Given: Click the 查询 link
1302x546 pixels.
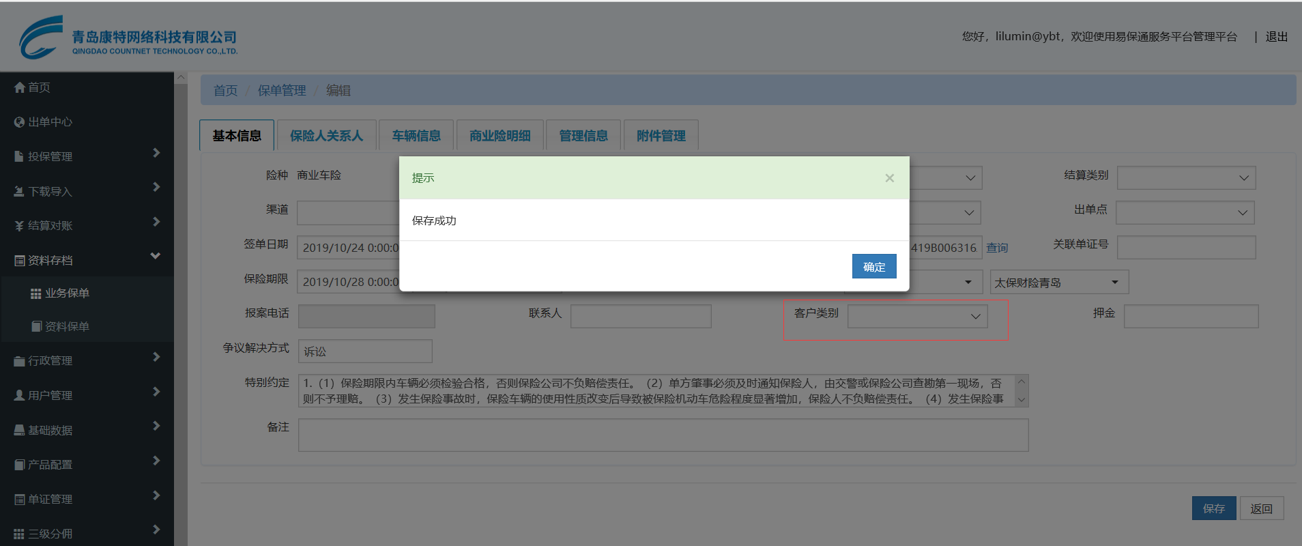Looking at the screenshot, I should 997,248.
